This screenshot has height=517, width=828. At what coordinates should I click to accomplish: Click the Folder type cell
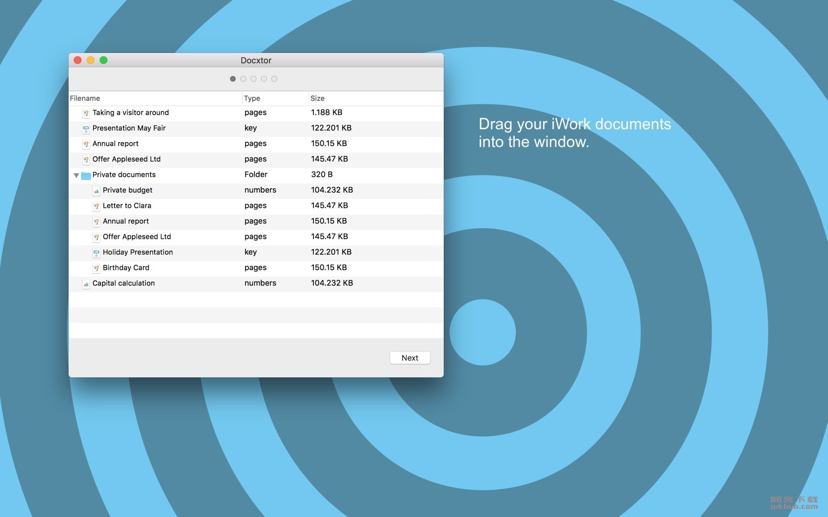tap(256, 174)
